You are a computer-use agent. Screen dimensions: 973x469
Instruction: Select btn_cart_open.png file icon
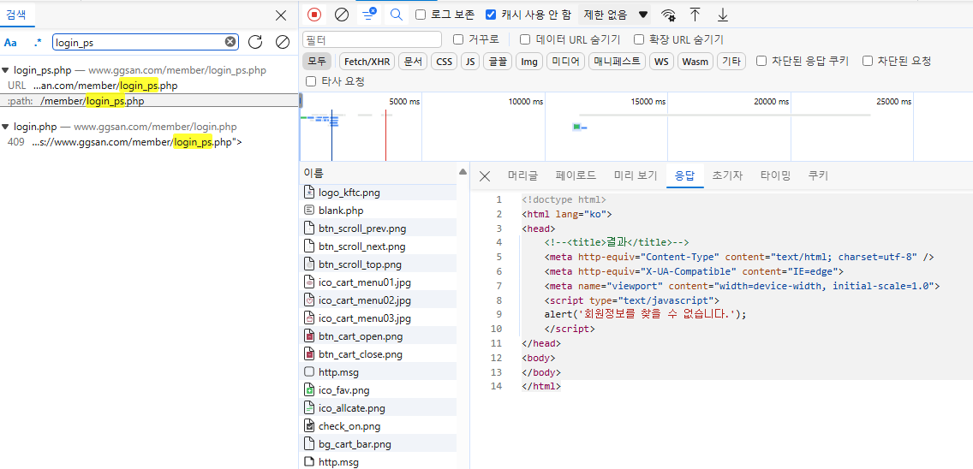tap(309, 336)
